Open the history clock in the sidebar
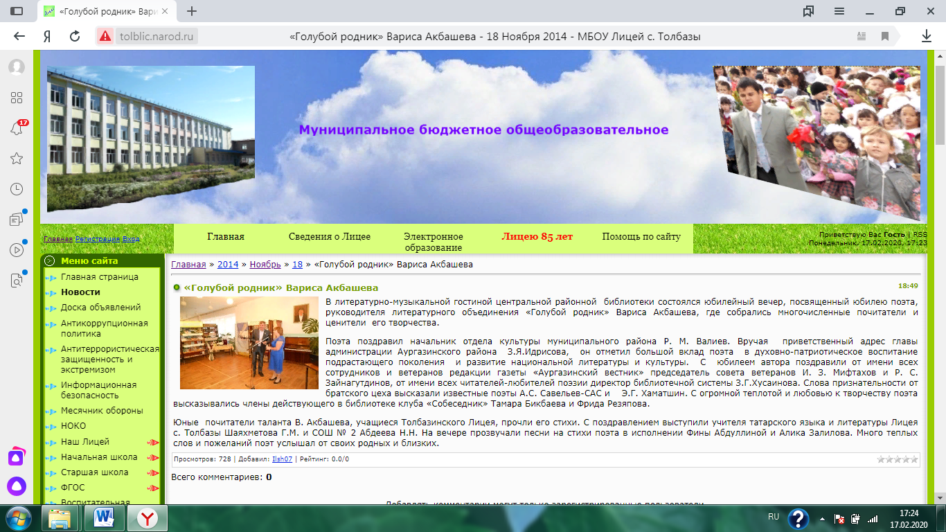Viewport: 946px width, 532px height. click(17, 189)
